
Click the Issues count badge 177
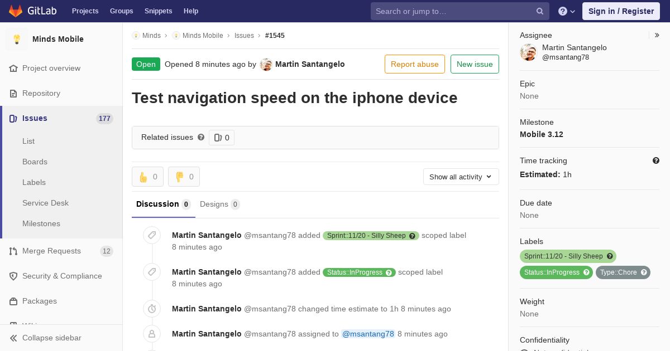tap(104, 118)
